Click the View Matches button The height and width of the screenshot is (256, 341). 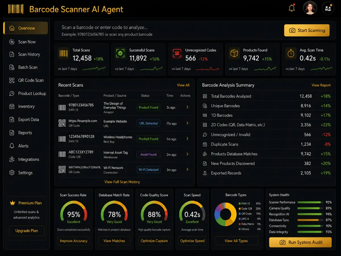click(x=114, y=241)
